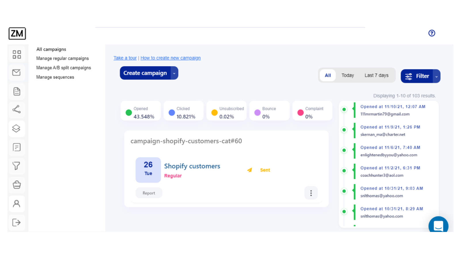This screenshot has height=259, width=461.
Task: Click Opened at 11/10/21, 12:07 AM entry
Action: pos(393,106)
